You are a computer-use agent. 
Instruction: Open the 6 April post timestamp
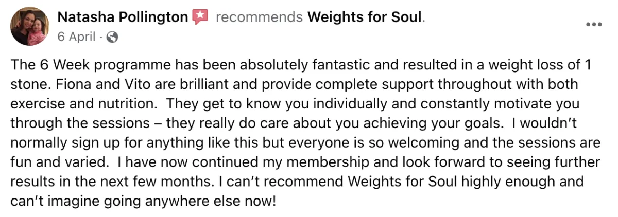tap(76, 37)
